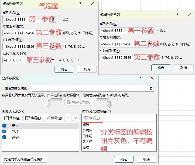Confirm with 确定 in bubble chart dialog
The image size is (195, 165).
pos(64,69)
